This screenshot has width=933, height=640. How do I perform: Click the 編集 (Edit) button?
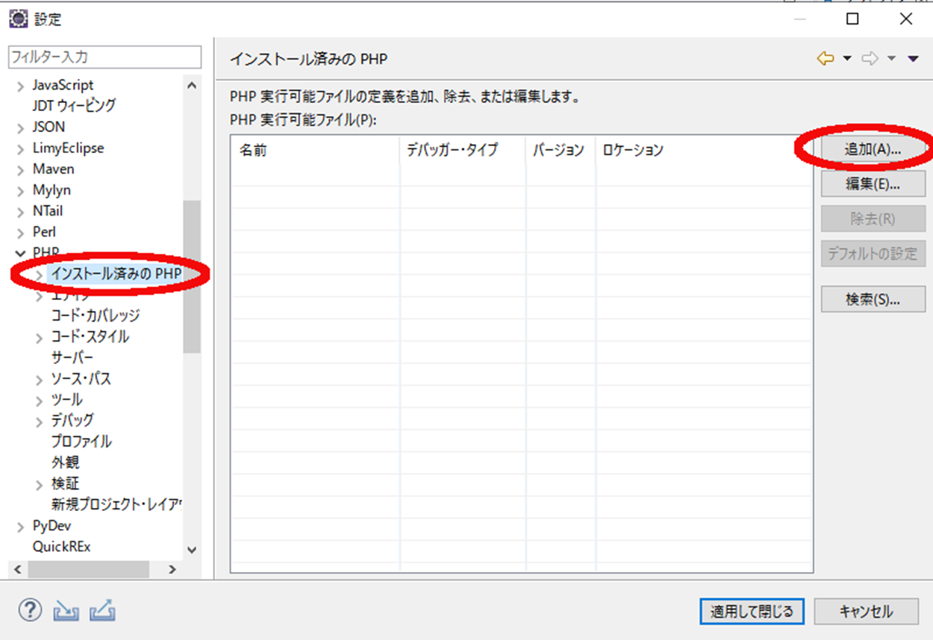[873, 183]
